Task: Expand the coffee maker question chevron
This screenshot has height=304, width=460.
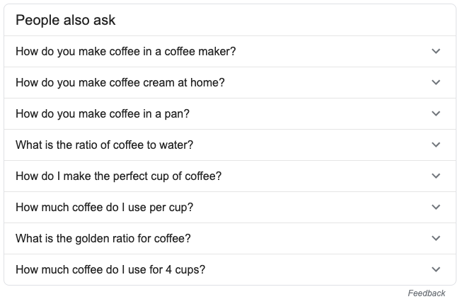Action: (x=436, y=52)
